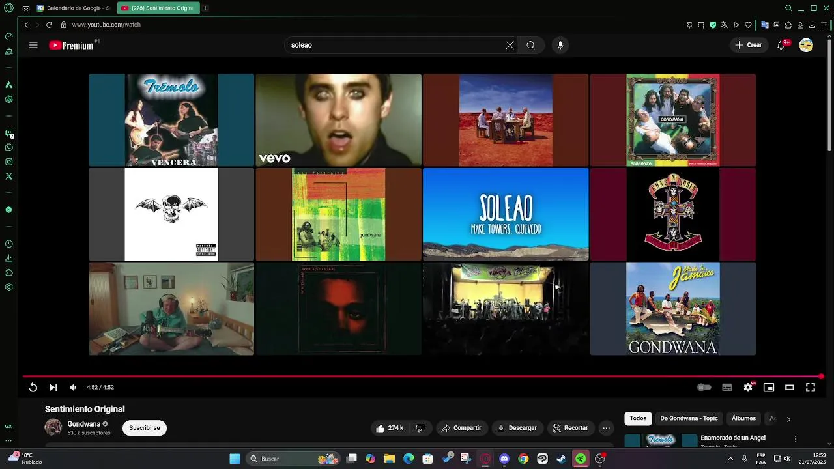Open the browser downloads icon

(x=812, y=25)
